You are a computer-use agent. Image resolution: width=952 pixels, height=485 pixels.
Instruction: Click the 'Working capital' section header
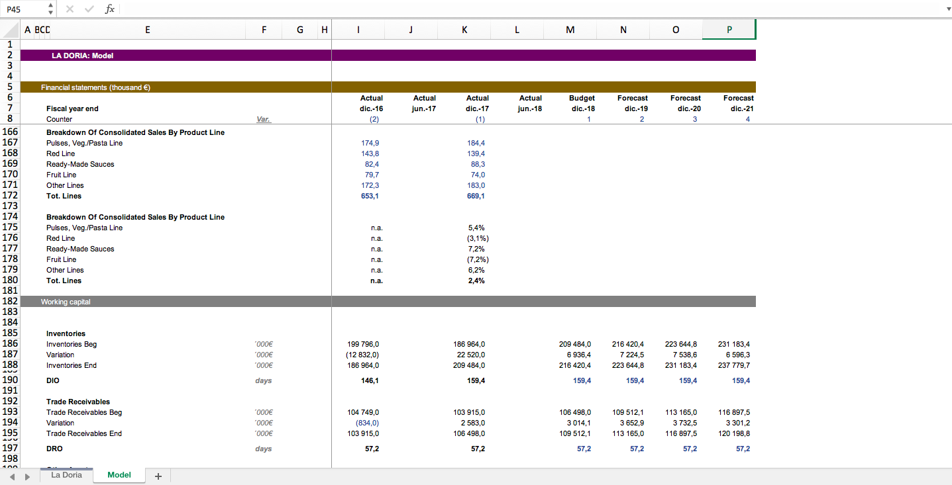tap(66, 302)
